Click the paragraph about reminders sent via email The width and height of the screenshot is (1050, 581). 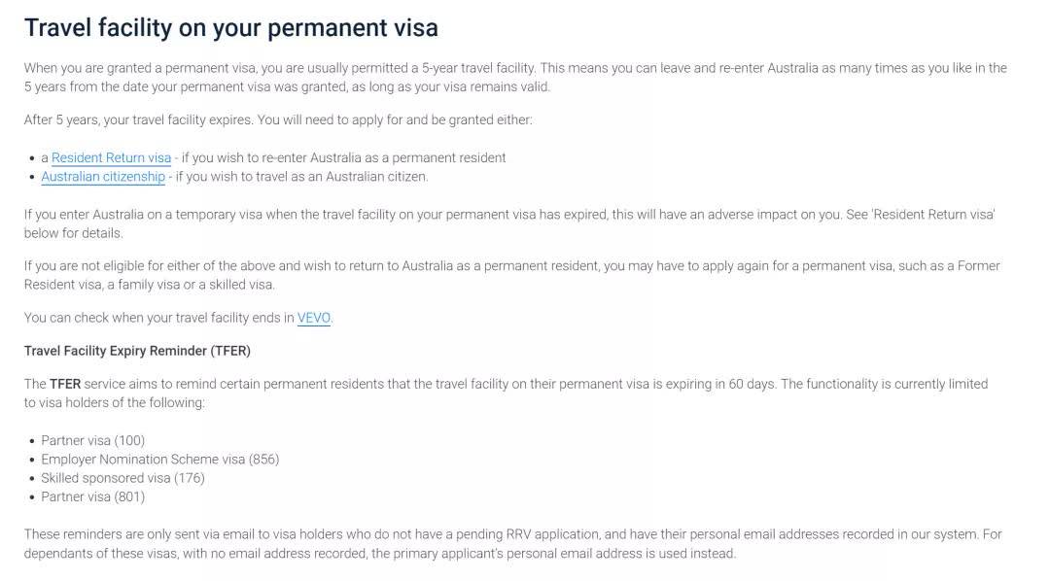(513, 544)
